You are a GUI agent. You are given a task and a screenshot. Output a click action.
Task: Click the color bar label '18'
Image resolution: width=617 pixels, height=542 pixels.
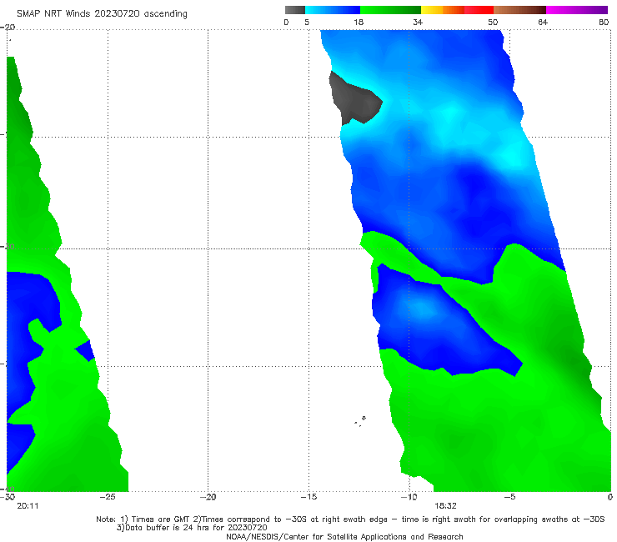coord(359,23)
